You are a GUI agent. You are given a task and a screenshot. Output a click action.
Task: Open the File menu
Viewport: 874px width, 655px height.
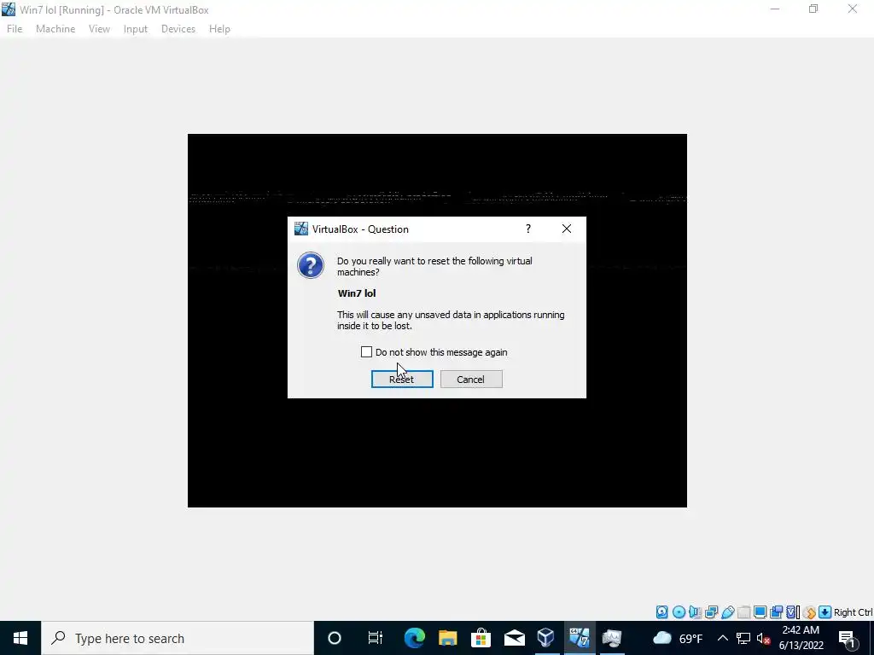pos(15,29)
